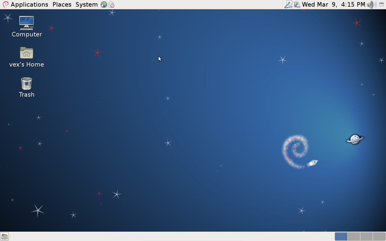Select the Trash desktop icon

(27, 83)
